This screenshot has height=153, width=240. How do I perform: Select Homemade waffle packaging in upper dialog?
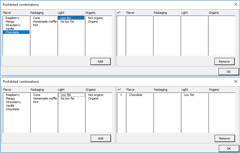pos(45,22)
